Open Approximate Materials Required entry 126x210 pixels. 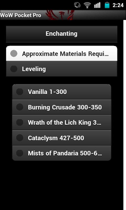62,54
